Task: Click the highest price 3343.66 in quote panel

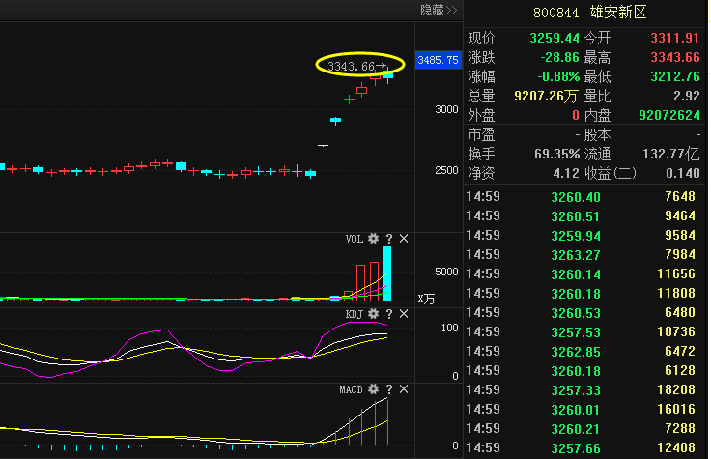Action: point(675,57)
